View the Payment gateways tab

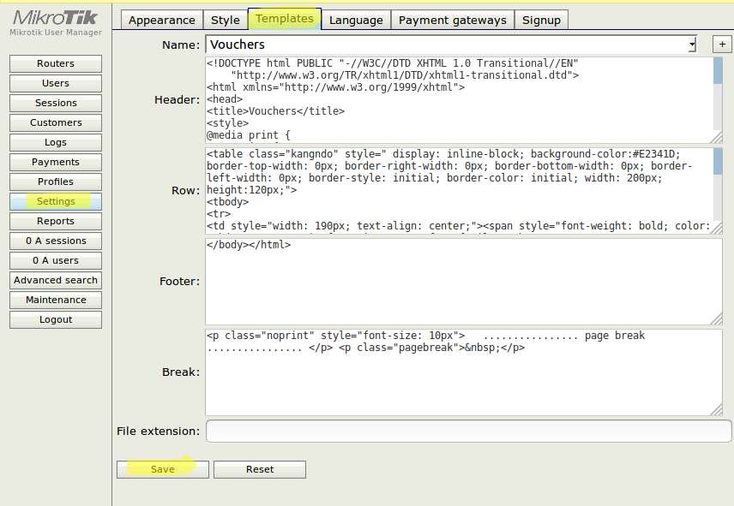pyautogui.click(x=452, y=20)
